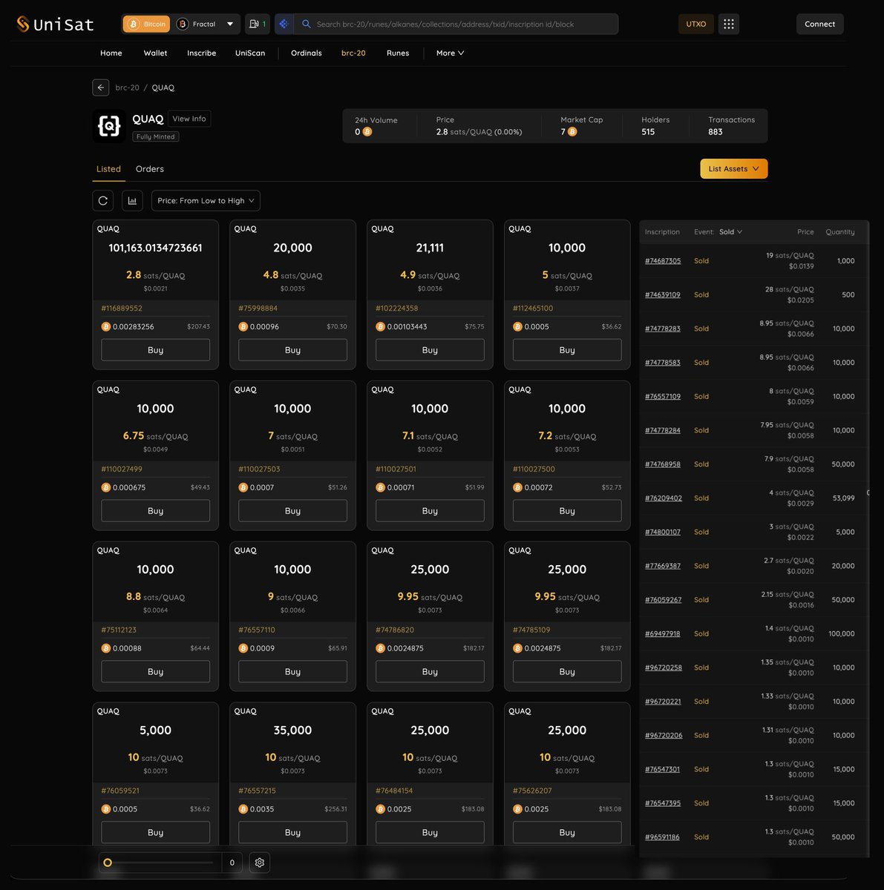Click the UTXO button
This screenshot has width=884, height=890.
tap(695, 24)
